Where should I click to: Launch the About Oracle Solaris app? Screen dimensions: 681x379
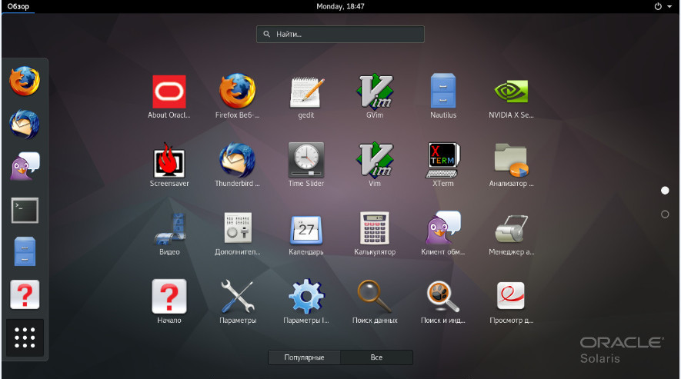click(169, 92)
